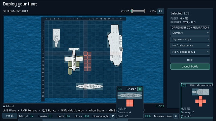Click the 'Damage: 5' text on the LCS card
Screen dimensions: 216x121
[188, 112]
